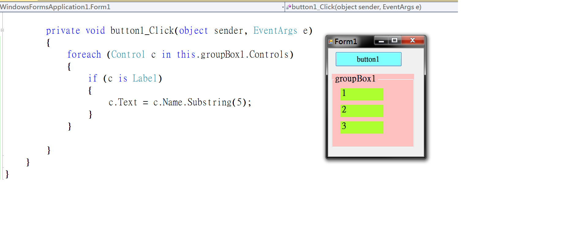This screenshot has width=574, height=243.
Task: Minimize the Form1 window
Action: click(381, 40)
